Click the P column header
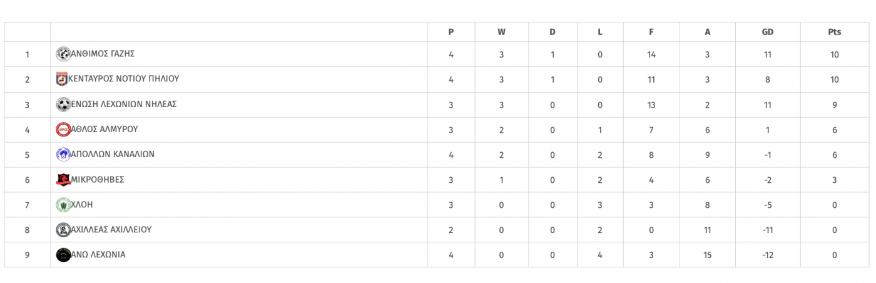 [x=451, y=32]
